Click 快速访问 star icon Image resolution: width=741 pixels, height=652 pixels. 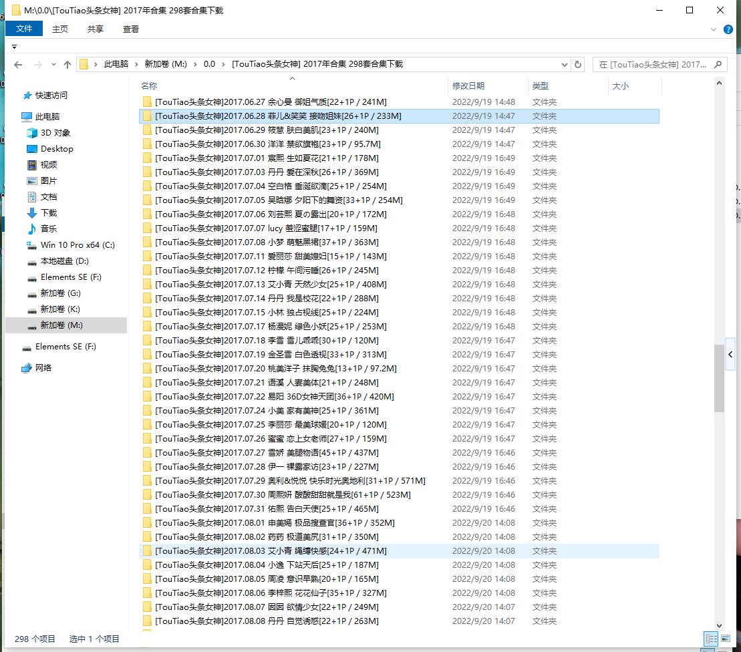(27, 96)
